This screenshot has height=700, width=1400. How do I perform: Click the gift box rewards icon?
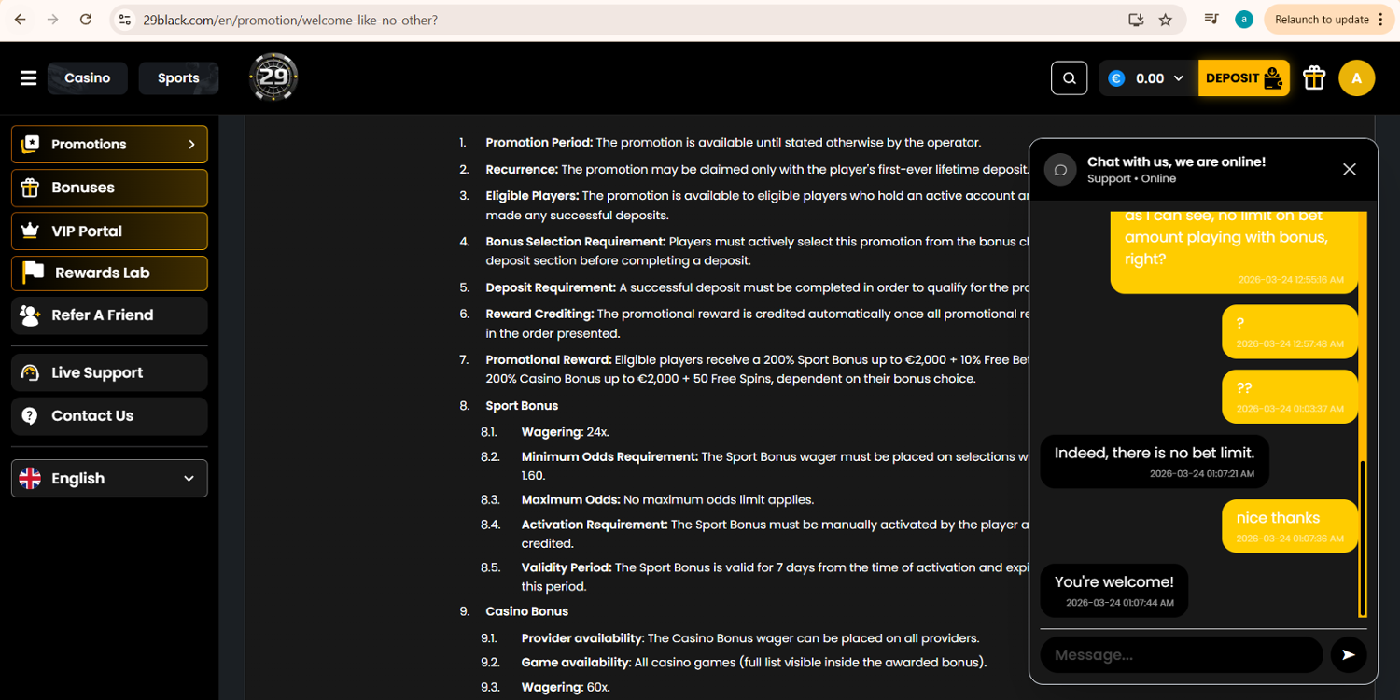click(x=1314, y=78)
